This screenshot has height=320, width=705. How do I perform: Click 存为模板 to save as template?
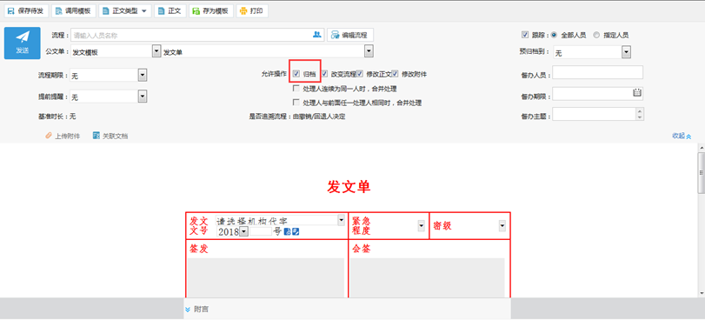click(x=211, y=10)
